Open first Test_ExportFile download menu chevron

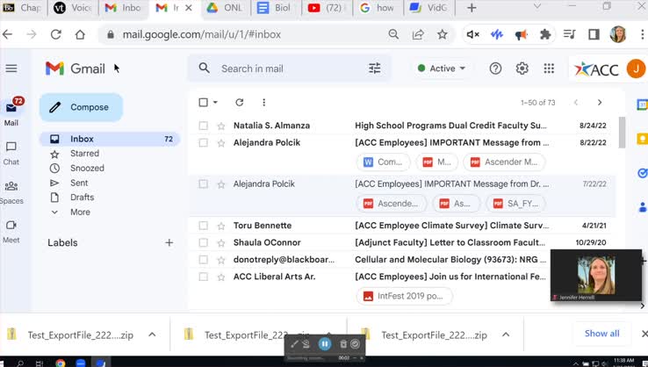tap(152, 335)
